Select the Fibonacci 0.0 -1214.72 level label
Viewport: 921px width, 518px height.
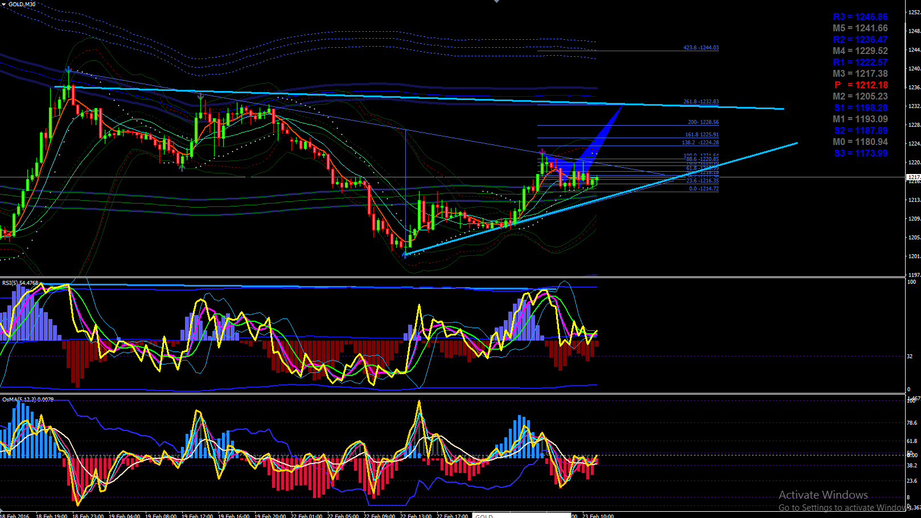pyautogui.click(x=704, y=189)
